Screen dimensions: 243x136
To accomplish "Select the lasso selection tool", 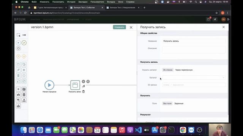I will point(18,35).
